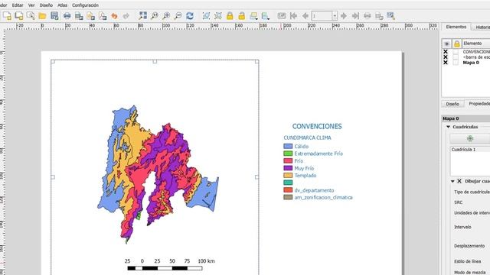Image resolution: width=490 pixels, height=275 pixels.
Task: Click Export as SVG icon
Action: (90, 15)
